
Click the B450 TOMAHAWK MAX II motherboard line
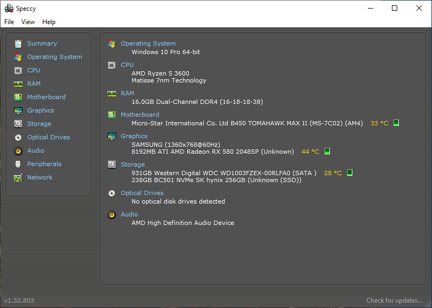[247, 123]
